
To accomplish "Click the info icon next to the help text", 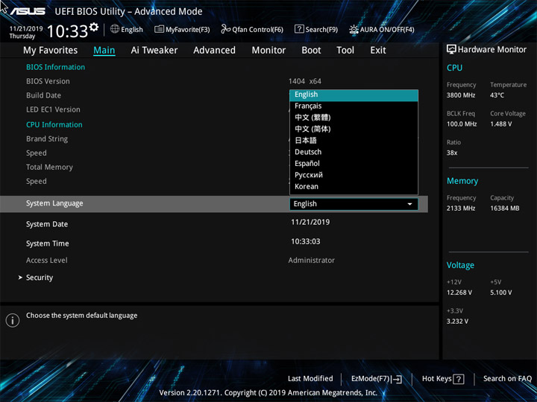I will (13, 320).
